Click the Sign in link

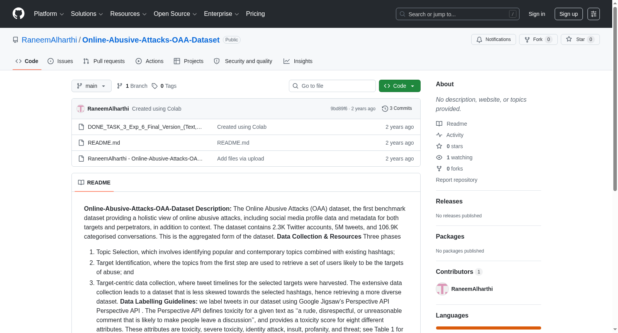(x=537, y=14)
